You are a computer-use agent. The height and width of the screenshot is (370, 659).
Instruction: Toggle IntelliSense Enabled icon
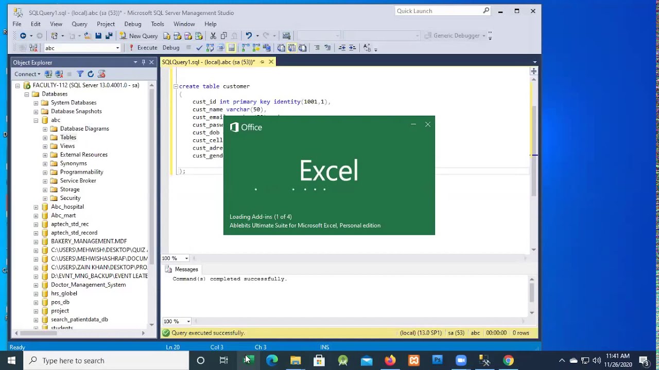(232, 48)
